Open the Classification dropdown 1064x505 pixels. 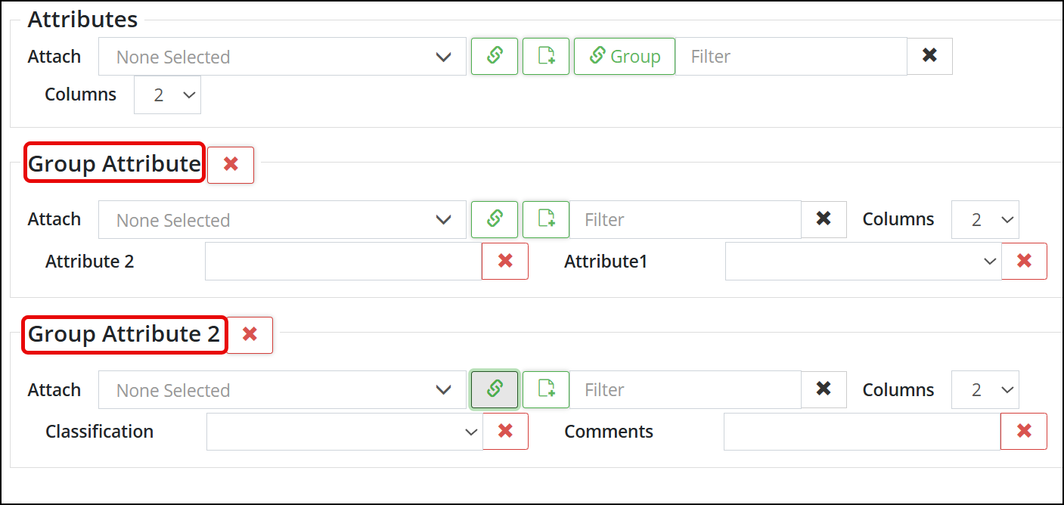(344, 431)
